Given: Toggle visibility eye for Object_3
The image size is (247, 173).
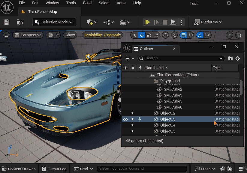Looking at the screenshot, I should (x=125, y=119).
